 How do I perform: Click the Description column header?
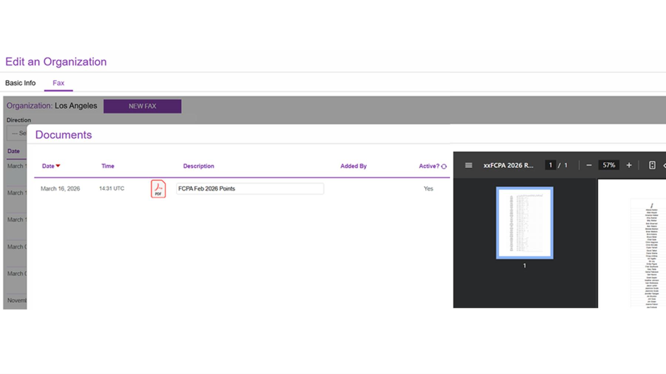[199, 166]
